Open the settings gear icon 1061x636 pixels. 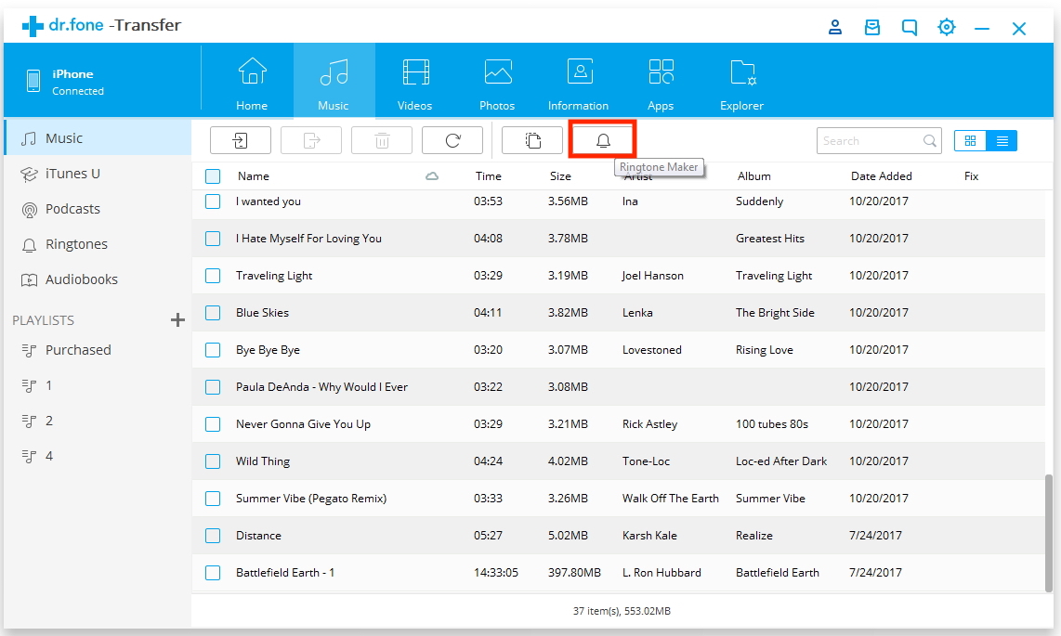click(x=946, y=28)
